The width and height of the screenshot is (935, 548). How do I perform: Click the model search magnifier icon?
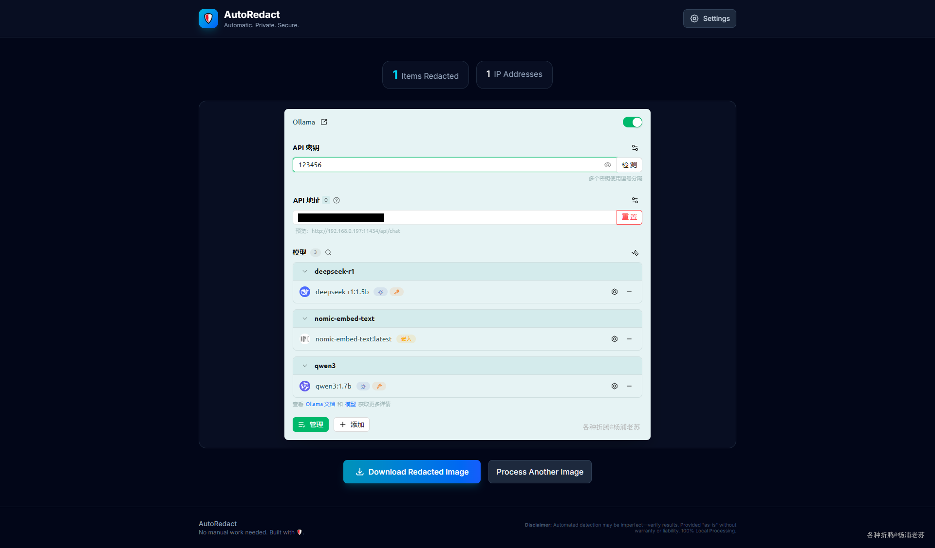(x=328, y=252)
